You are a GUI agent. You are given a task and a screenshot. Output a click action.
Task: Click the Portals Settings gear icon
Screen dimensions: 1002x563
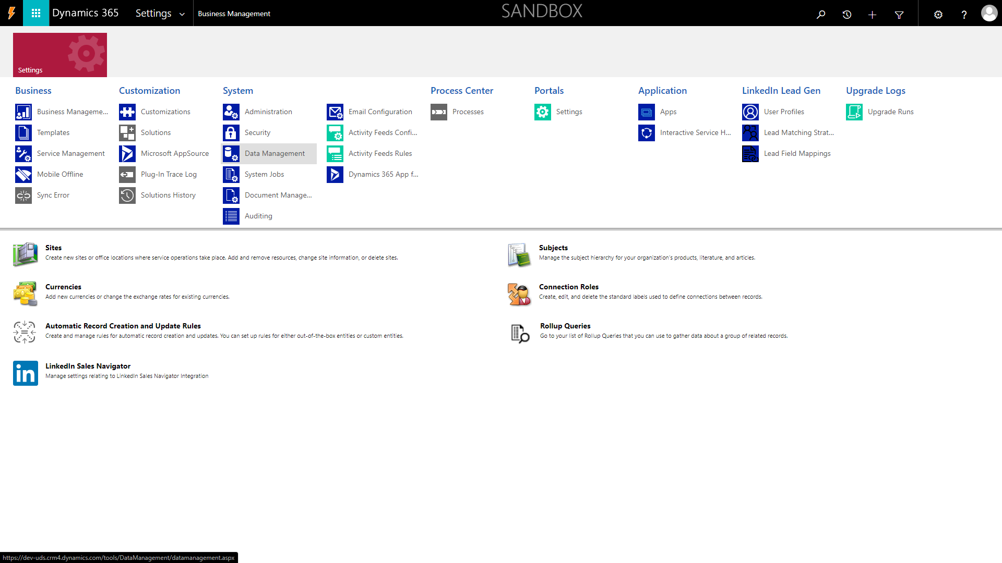[x=543, y=112]
